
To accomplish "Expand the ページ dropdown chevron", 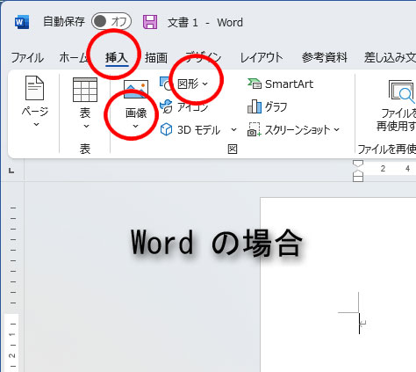I will click(x=36, y=125).
